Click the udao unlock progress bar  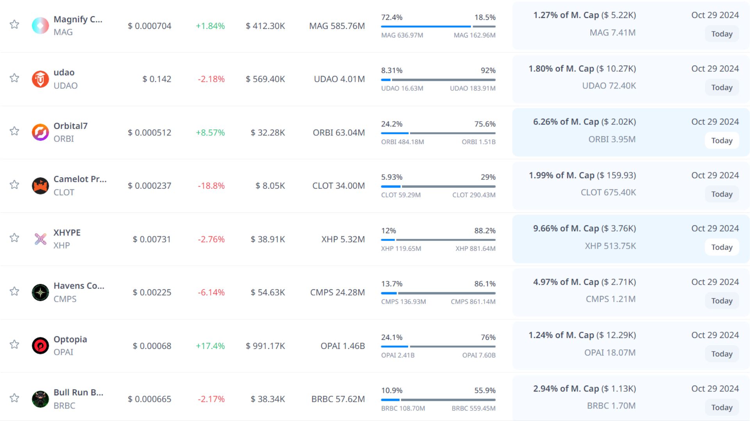438,80
